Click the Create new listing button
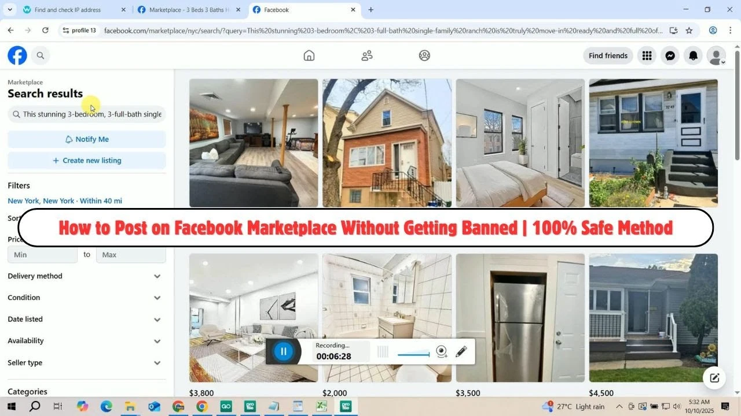This screenshot has width=741, height=416. coord(87,161)
